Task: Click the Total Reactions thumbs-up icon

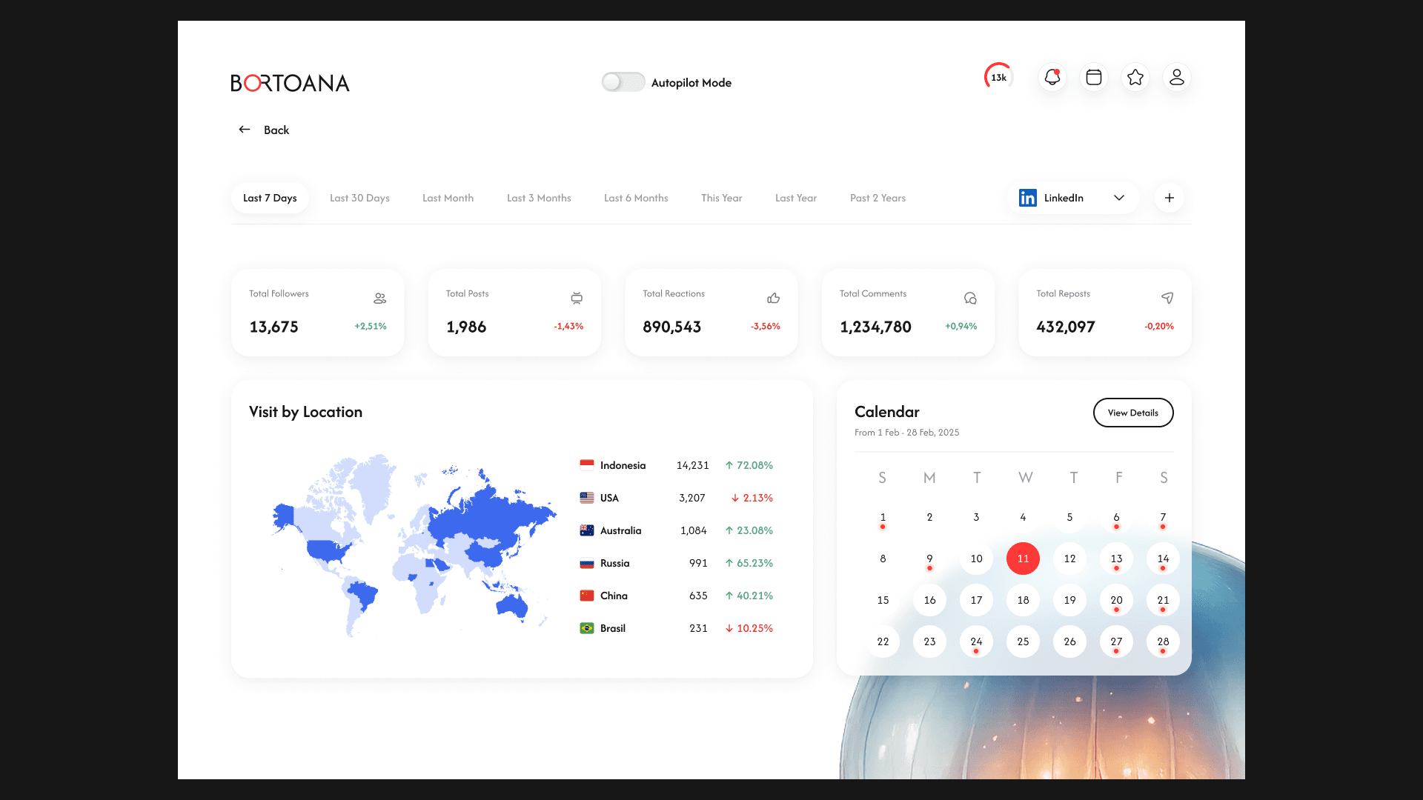Action: [x=773, y=298]
